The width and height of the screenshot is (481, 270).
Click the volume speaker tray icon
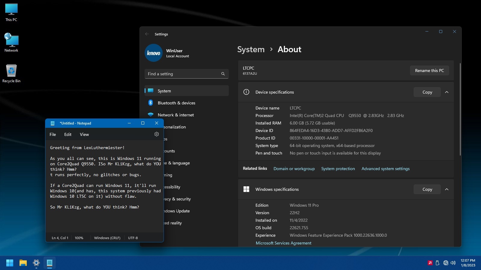[453, 263]
